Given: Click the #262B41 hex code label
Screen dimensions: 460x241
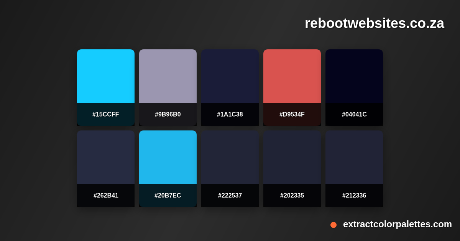Looking at the screenshot, I should (x=106, y=195).
